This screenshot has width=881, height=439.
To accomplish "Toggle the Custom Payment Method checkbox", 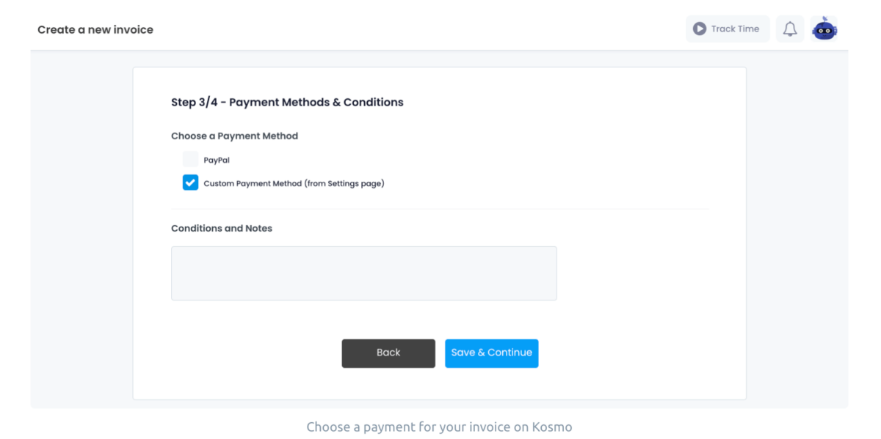I will coord(190,182).
